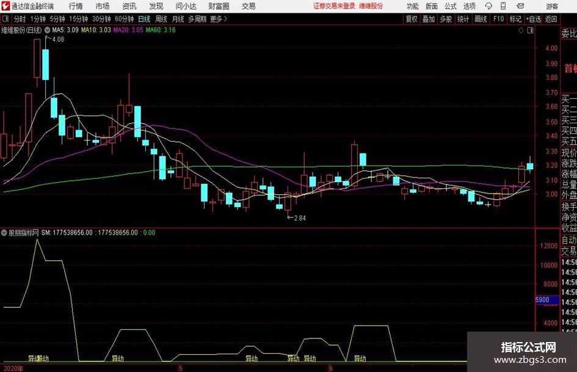
Task: Open the 多周期 multi-period view
Action: (x=197, y=19)
